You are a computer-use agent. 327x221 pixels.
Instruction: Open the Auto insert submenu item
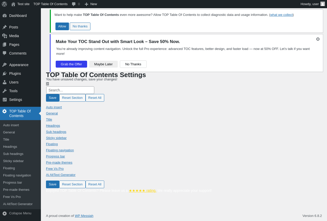[x=11, y=125]
